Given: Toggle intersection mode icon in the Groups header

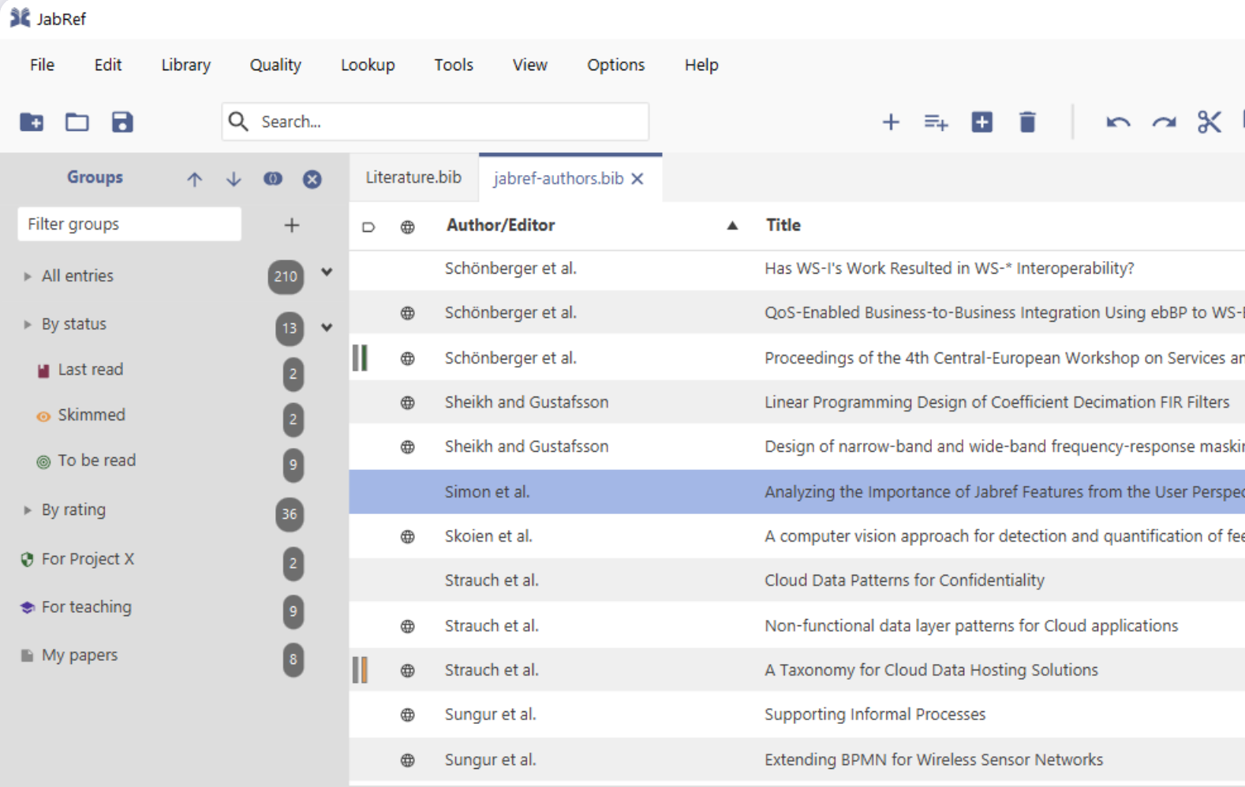Looking at the screenshot, I should coord(273,179).
